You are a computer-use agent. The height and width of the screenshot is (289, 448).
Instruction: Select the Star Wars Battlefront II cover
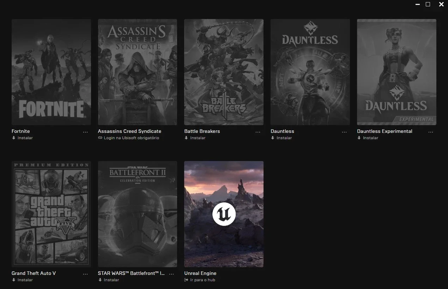pos(138,214)
